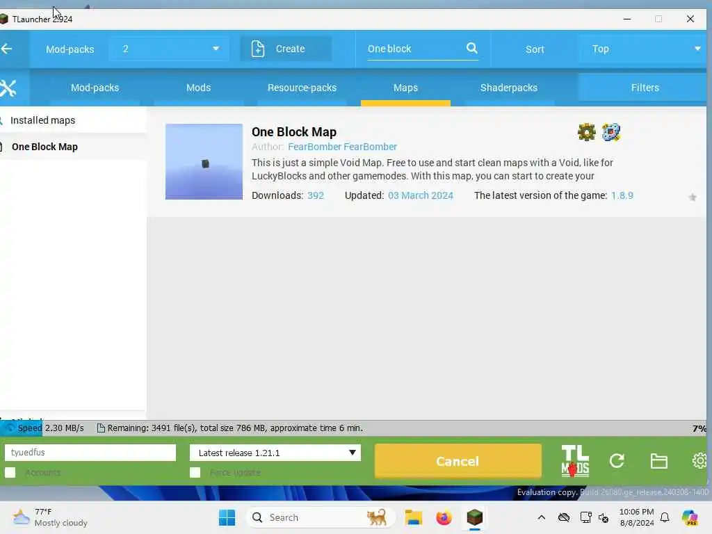The height and width of the screenshot is (534, 712).
Task: Click the blue cog icon beside gear
Action: (610, 132)
